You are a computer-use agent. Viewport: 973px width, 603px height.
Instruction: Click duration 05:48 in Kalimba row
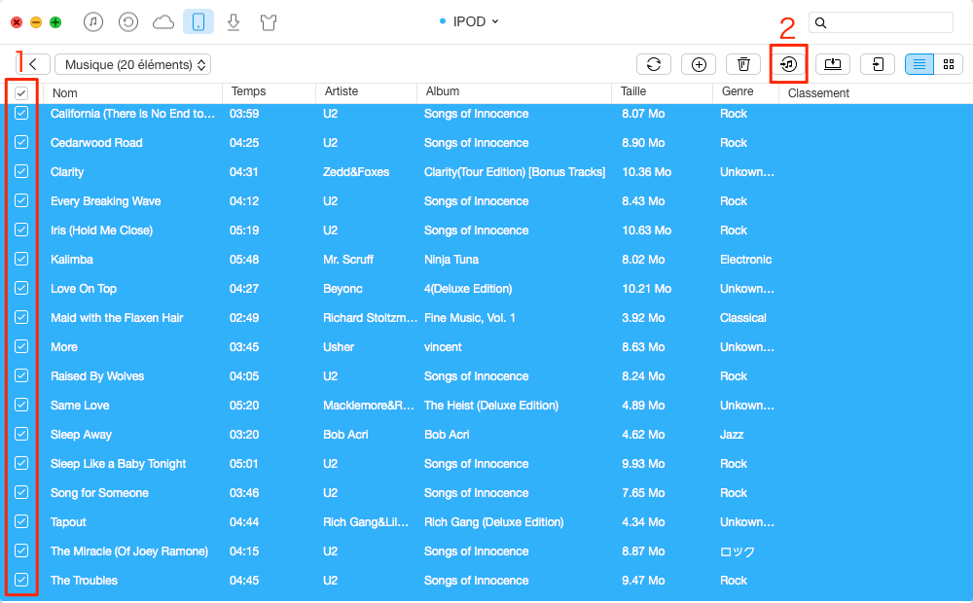[x=244, y=260]
